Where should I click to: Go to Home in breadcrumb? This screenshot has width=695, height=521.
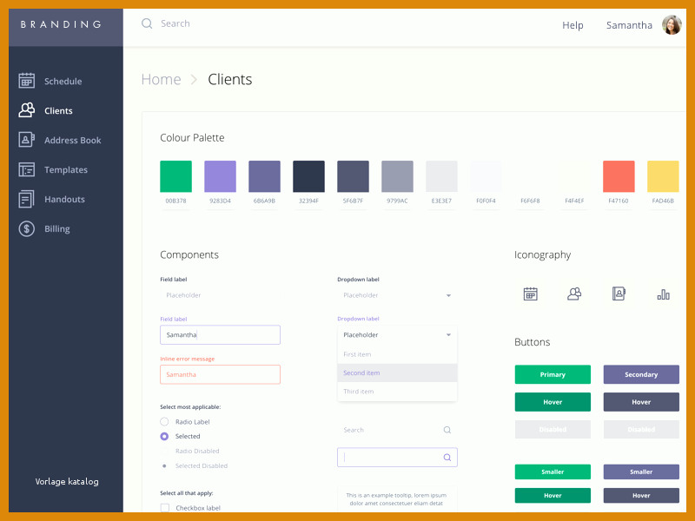[x=161, y=79]
